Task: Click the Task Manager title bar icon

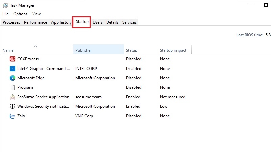Action: pyautogui.click(x=5, y=5)
